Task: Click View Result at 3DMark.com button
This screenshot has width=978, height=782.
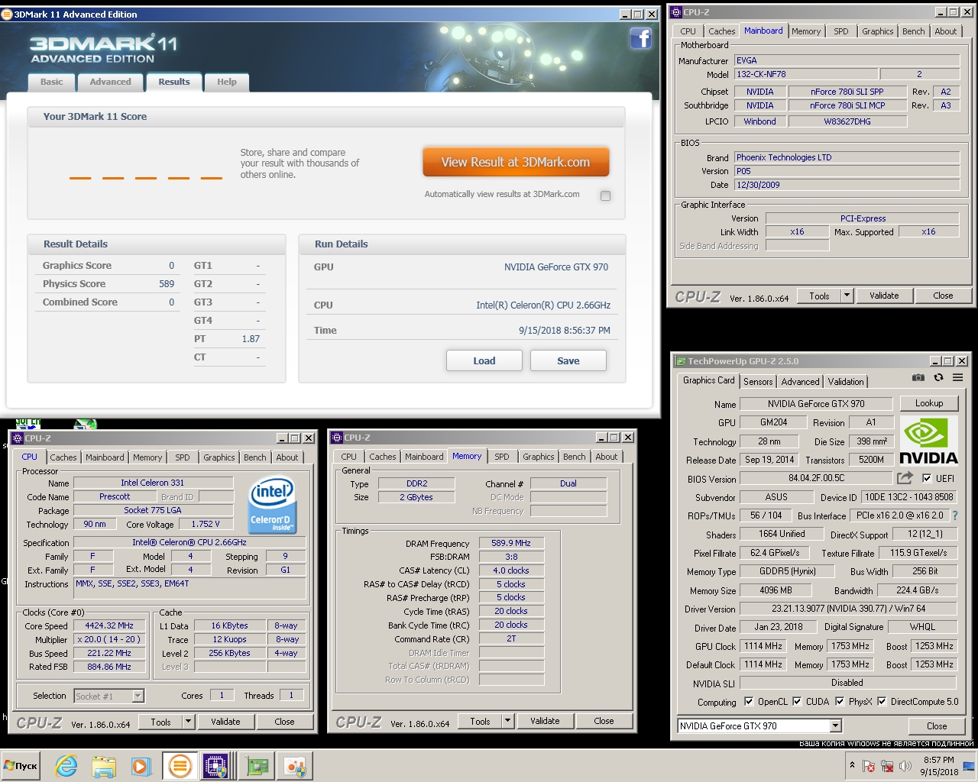Action: pyautogui.click(x=516, y=162)
